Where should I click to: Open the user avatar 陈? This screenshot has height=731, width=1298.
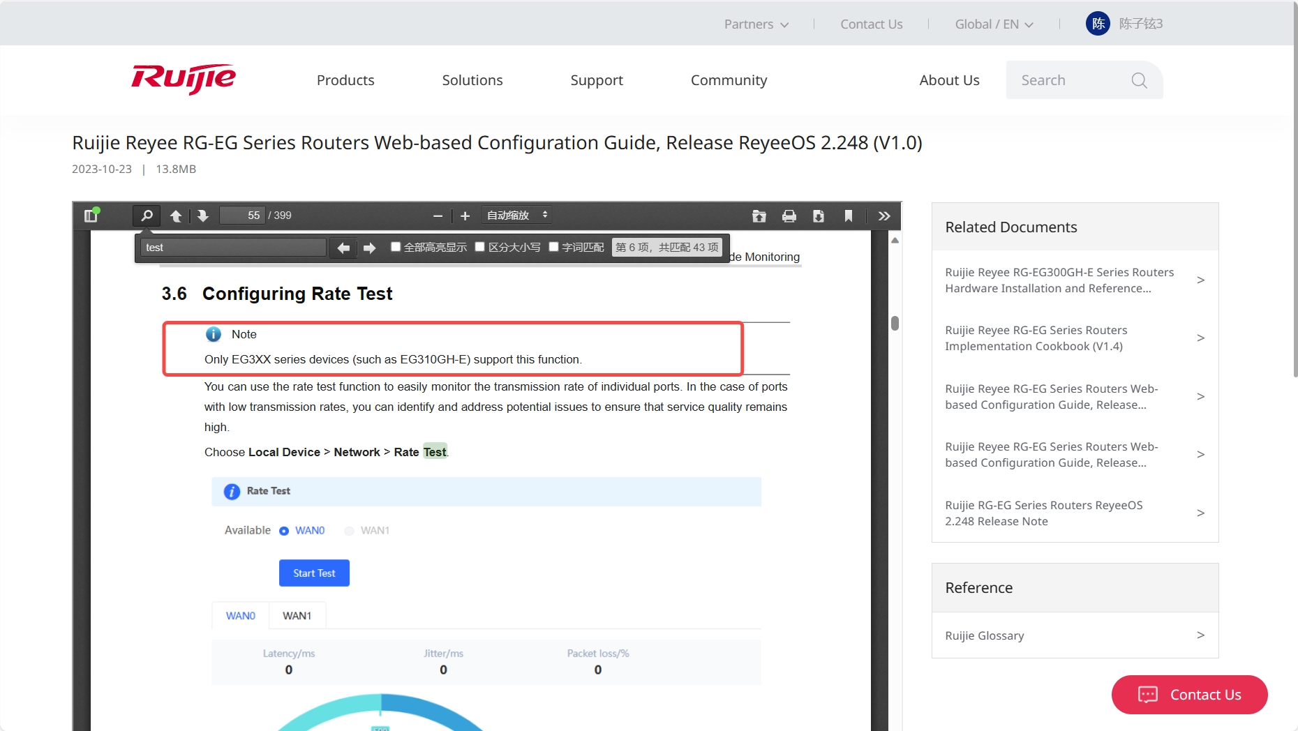point(1098,24)
